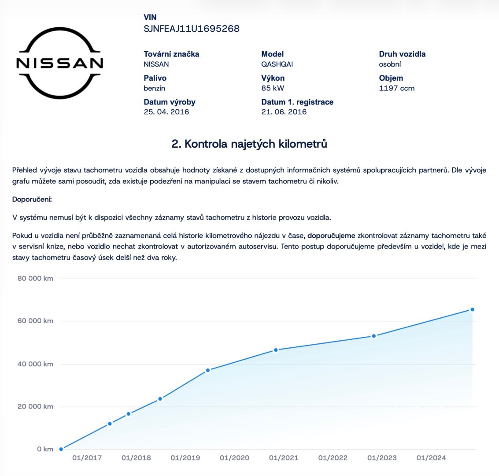Click the 'Datum 1. registrace' date value
499x476 pixels.
(284, 112)
